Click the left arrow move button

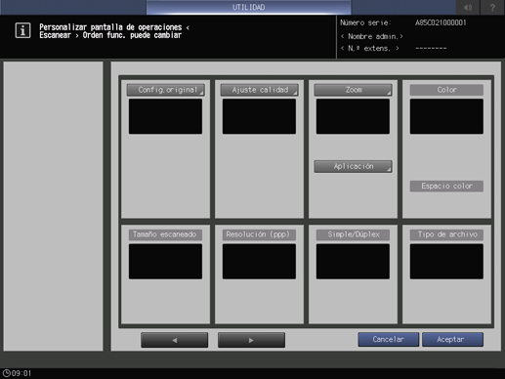pos(175,340)
